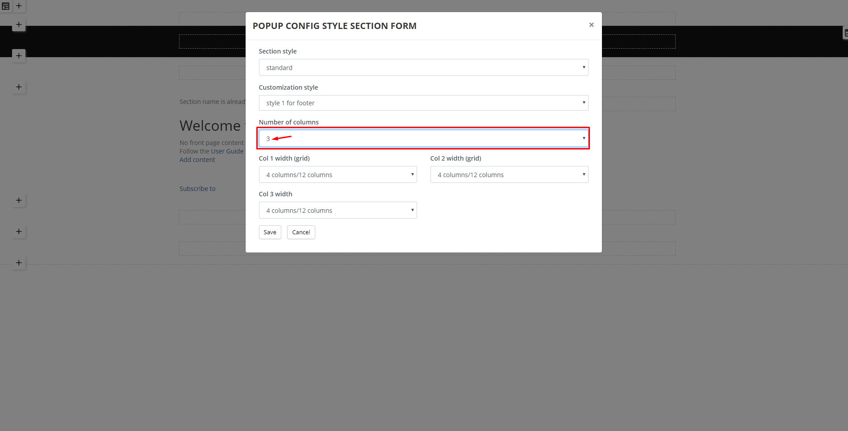This screenshot has height=431, width=848.
Task: Click the bottom-most plus icon on the left
Action: 19,263
